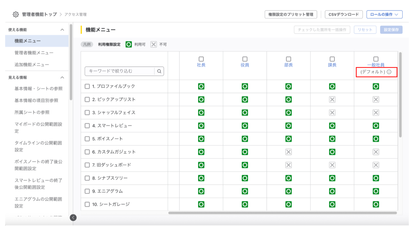Open the ロールの操作 dropdown
This screenshot has width=414, height=233.
tap(384, 15)
